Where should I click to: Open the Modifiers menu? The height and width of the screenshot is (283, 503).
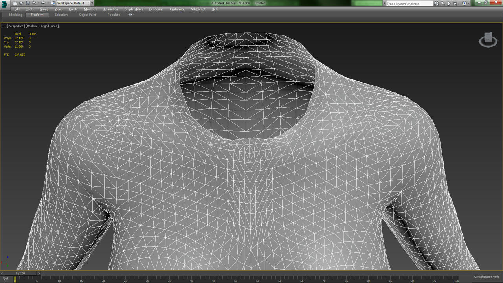tap(91, 9)
